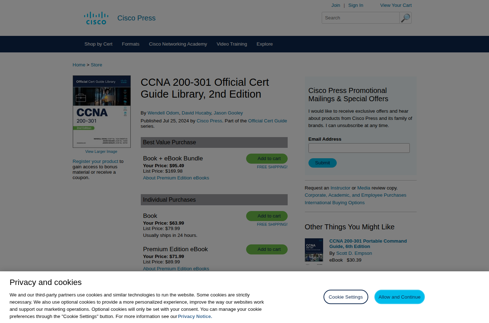Go to Home breadcrumb

pyautogui.click(x=79, y=65)
